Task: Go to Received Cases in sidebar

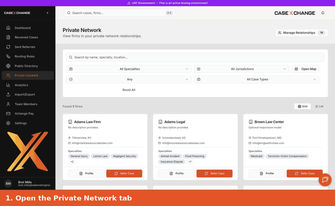Action: point(27,37)
